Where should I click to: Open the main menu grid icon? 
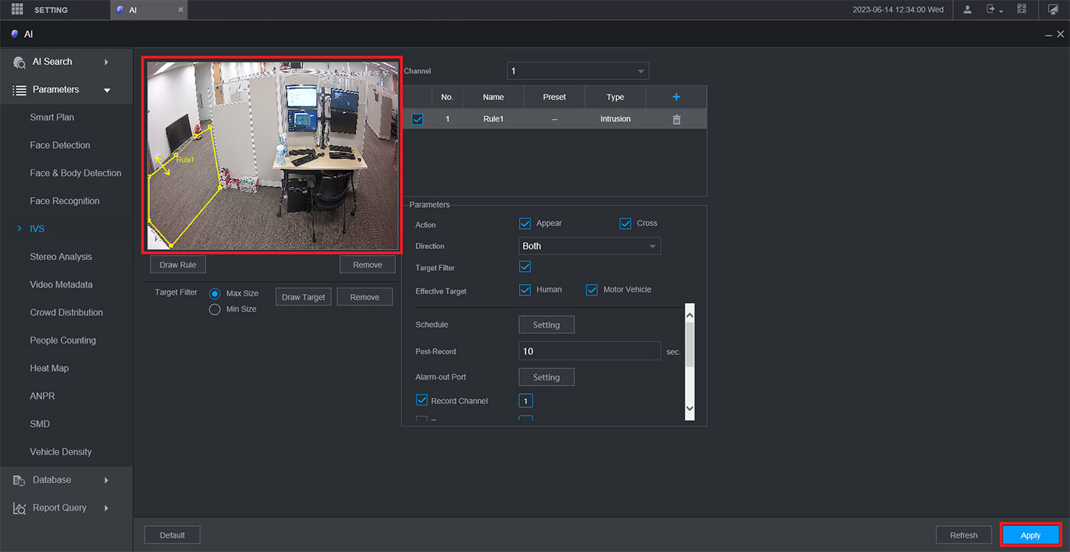coord(17,10)
